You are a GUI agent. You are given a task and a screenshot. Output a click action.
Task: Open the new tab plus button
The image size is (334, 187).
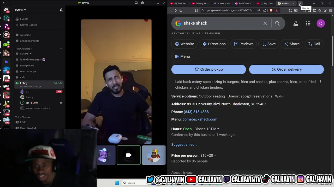click(300, 3)
